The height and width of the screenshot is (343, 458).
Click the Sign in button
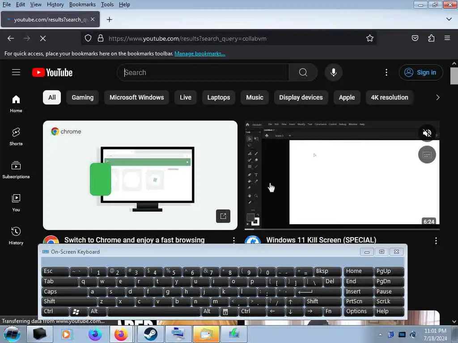click(x=420, y=72)
